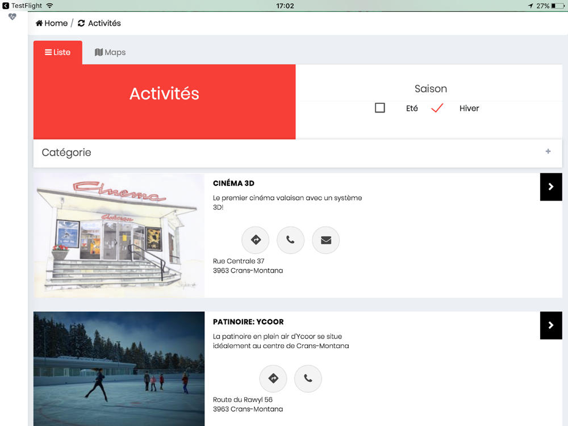Tap the Patinoire d'Ycoor description text
Viewport: 568px width, 426px height.
click(x=281, y=341)
